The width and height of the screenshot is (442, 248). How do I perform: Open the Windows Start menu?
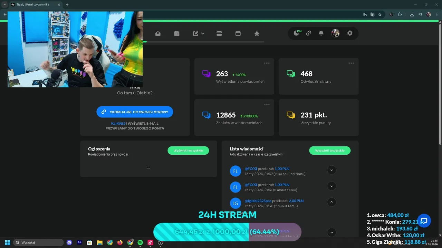click(x=7, y=242)
